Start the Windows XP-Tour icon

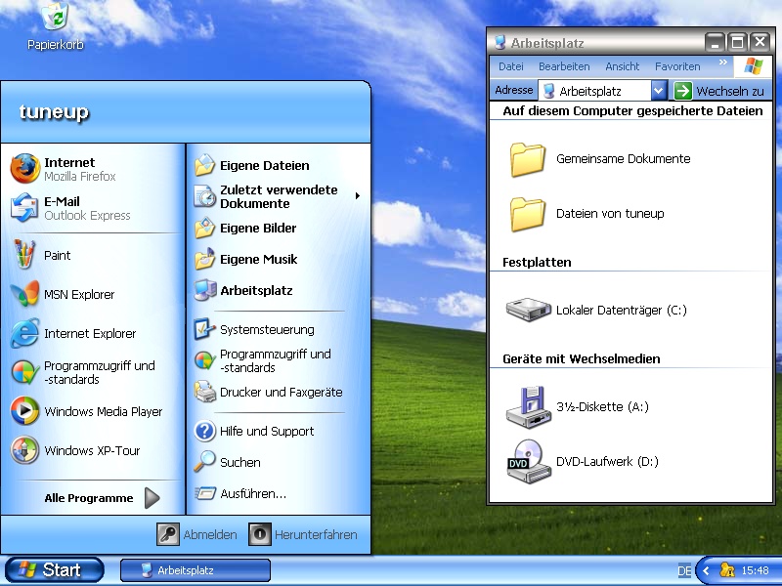(x=25, y=450)
